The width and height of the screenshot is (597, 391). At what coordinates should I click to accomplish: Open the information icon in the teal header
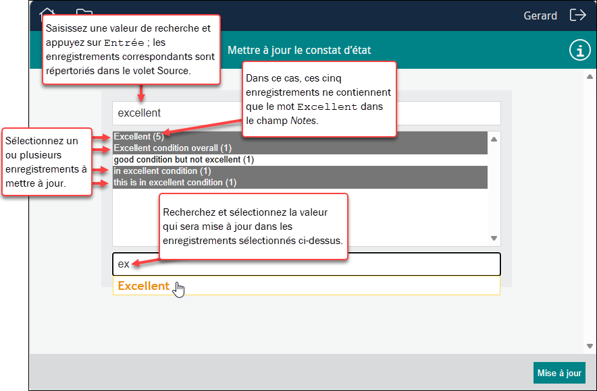(x=580, y=50)
